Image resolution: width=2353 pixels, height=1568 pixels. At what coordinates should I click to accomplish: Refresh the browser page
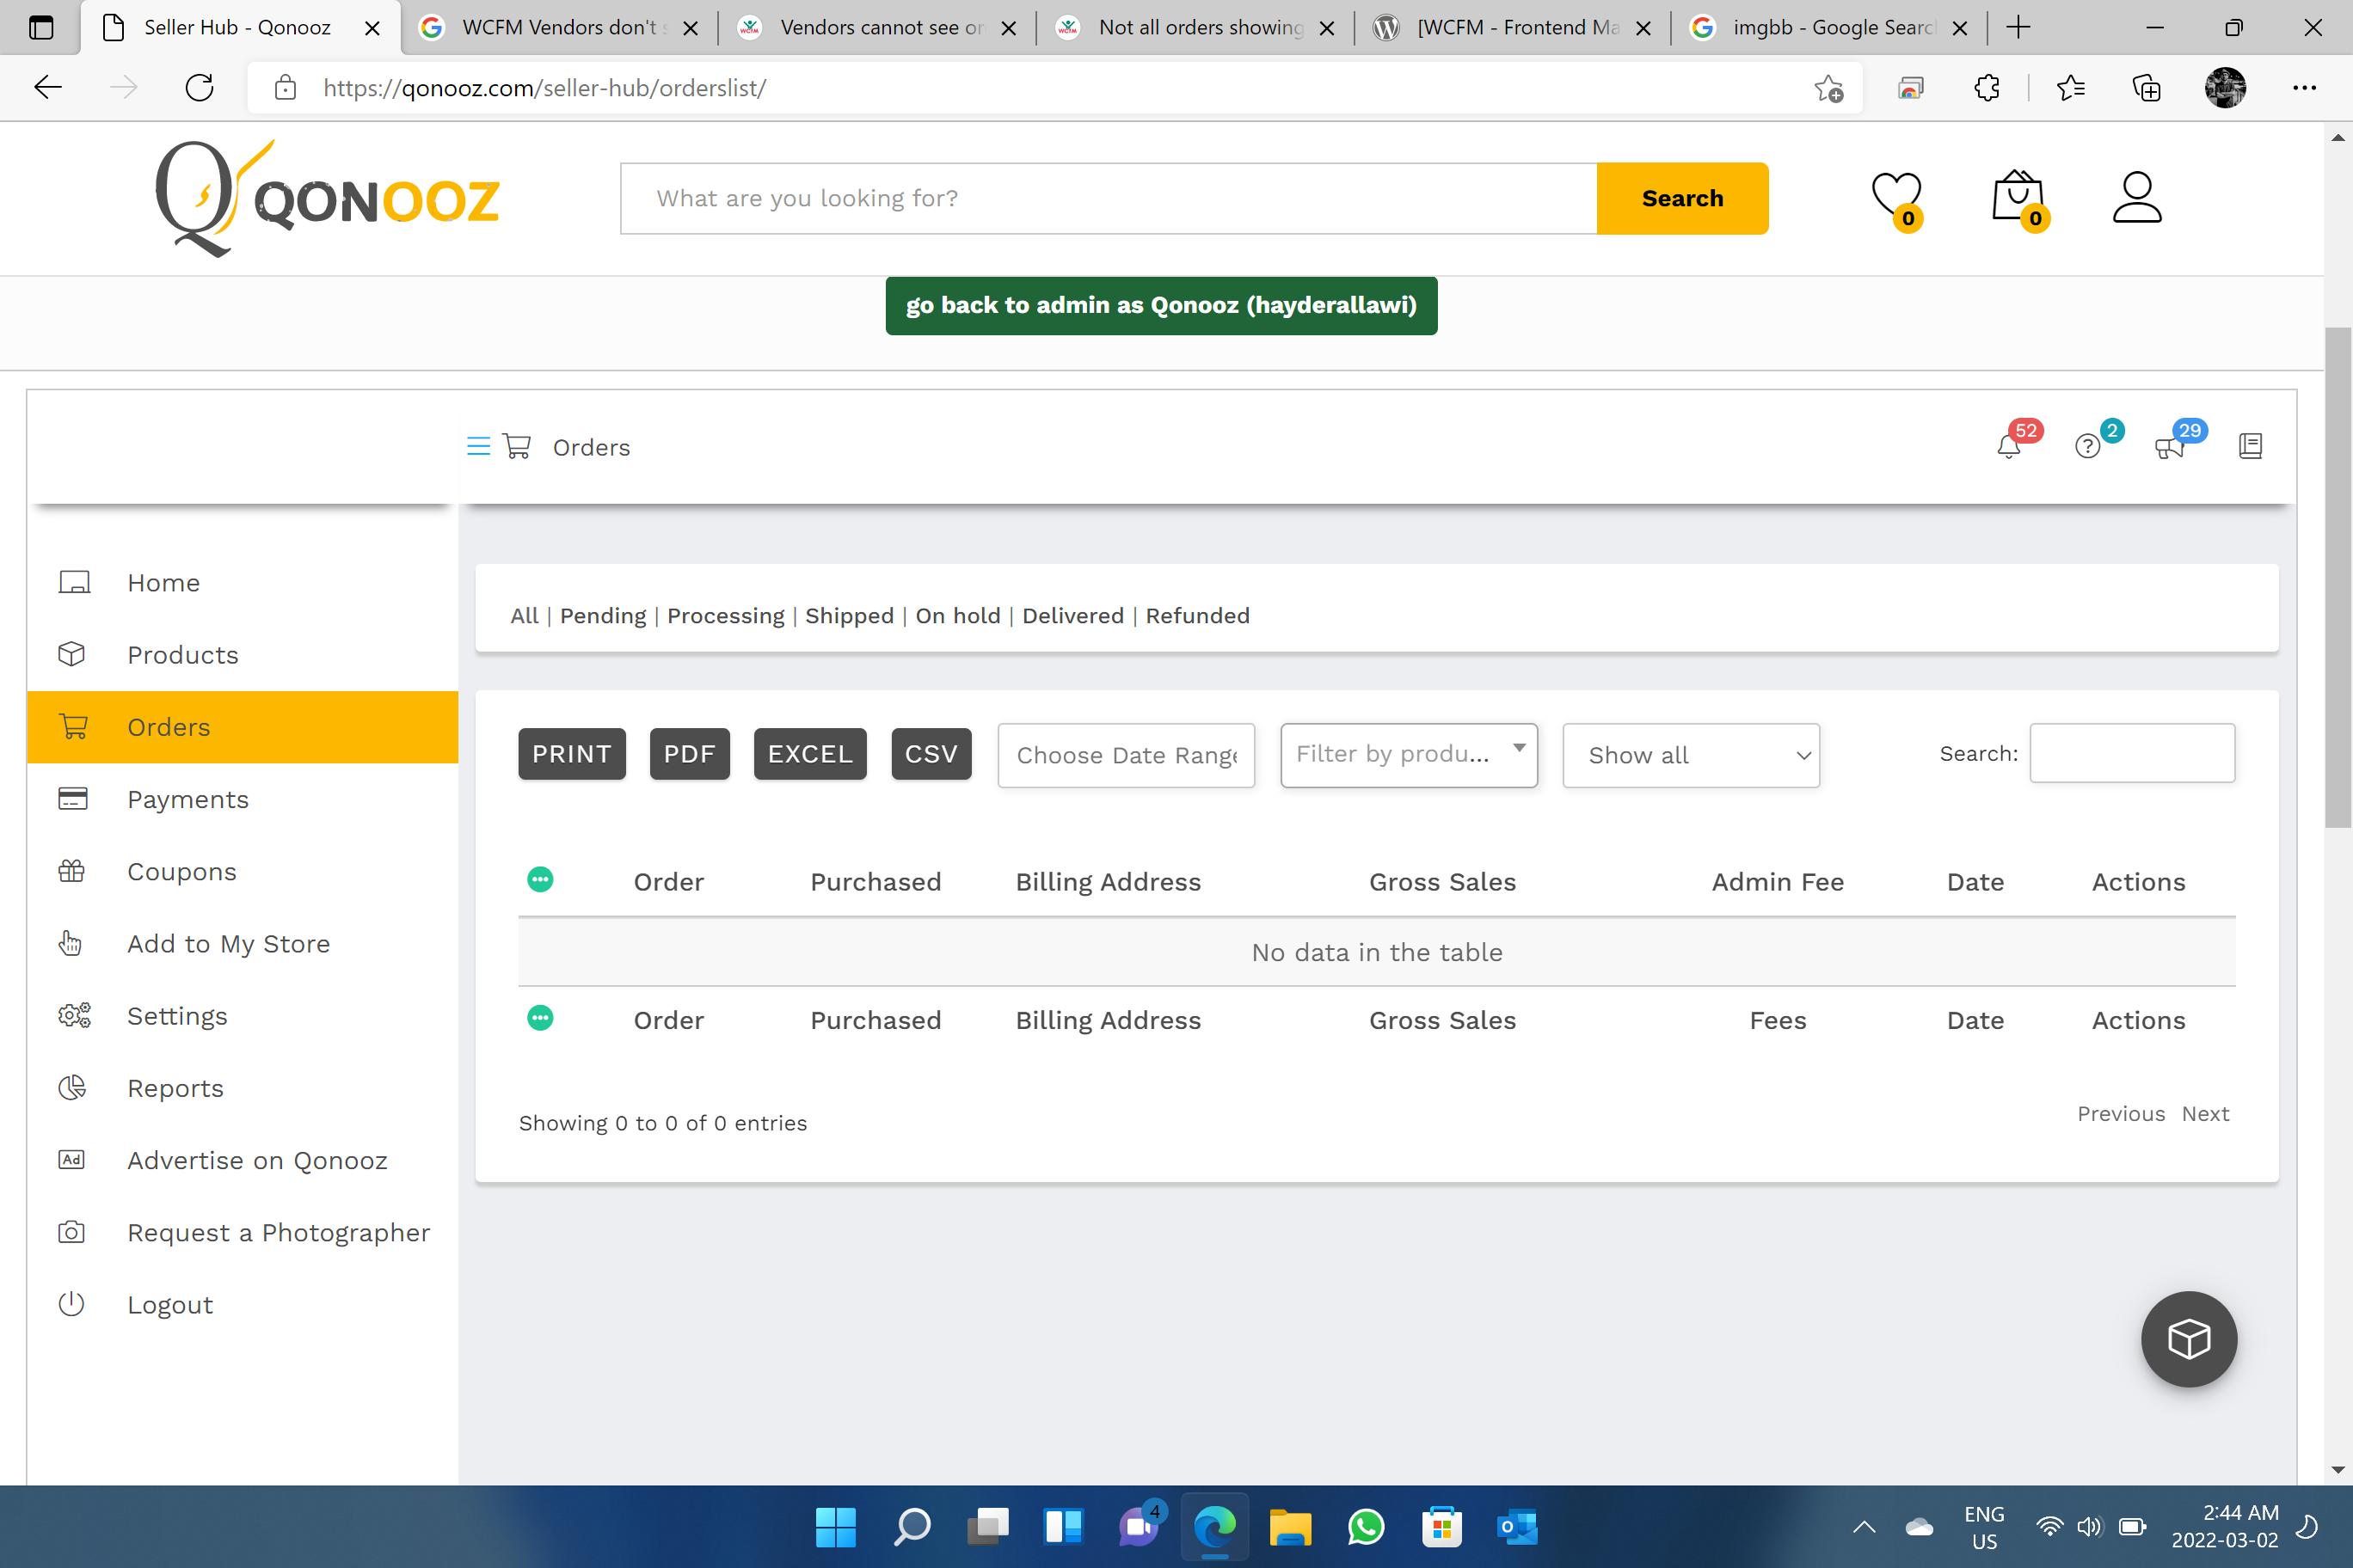click(200, 88)
